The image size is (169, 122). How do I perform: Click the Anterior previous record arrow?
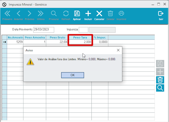(x=18, y=16)
